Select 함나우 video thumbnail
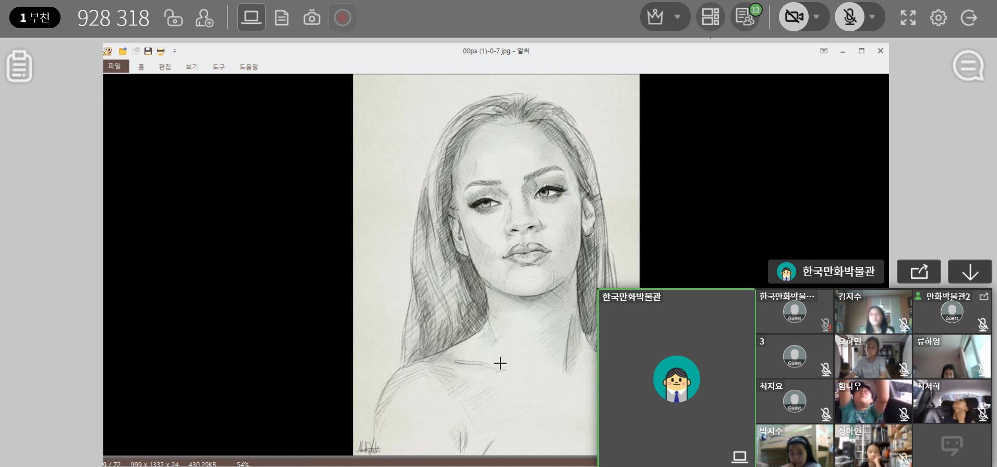 (x=873, y=401)
